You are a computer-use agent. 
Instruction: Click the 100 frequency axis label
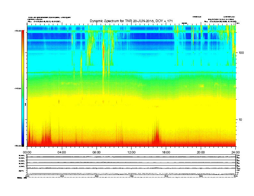pos(241,53)
